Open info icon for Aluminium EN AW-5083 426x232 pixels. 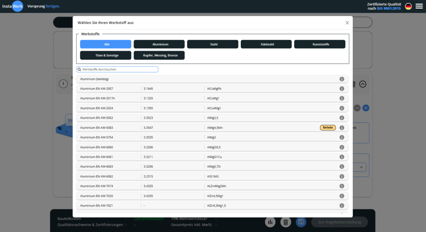click(x=342, y=128)
